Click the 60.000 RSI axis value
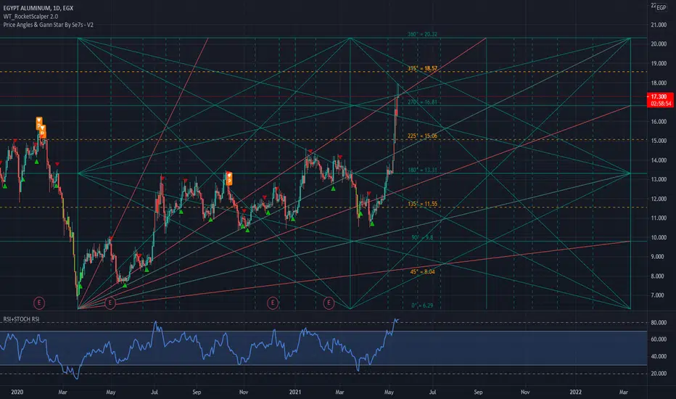Screen dimensions: 676x399 pyautogui.click(x=659, y=340)
